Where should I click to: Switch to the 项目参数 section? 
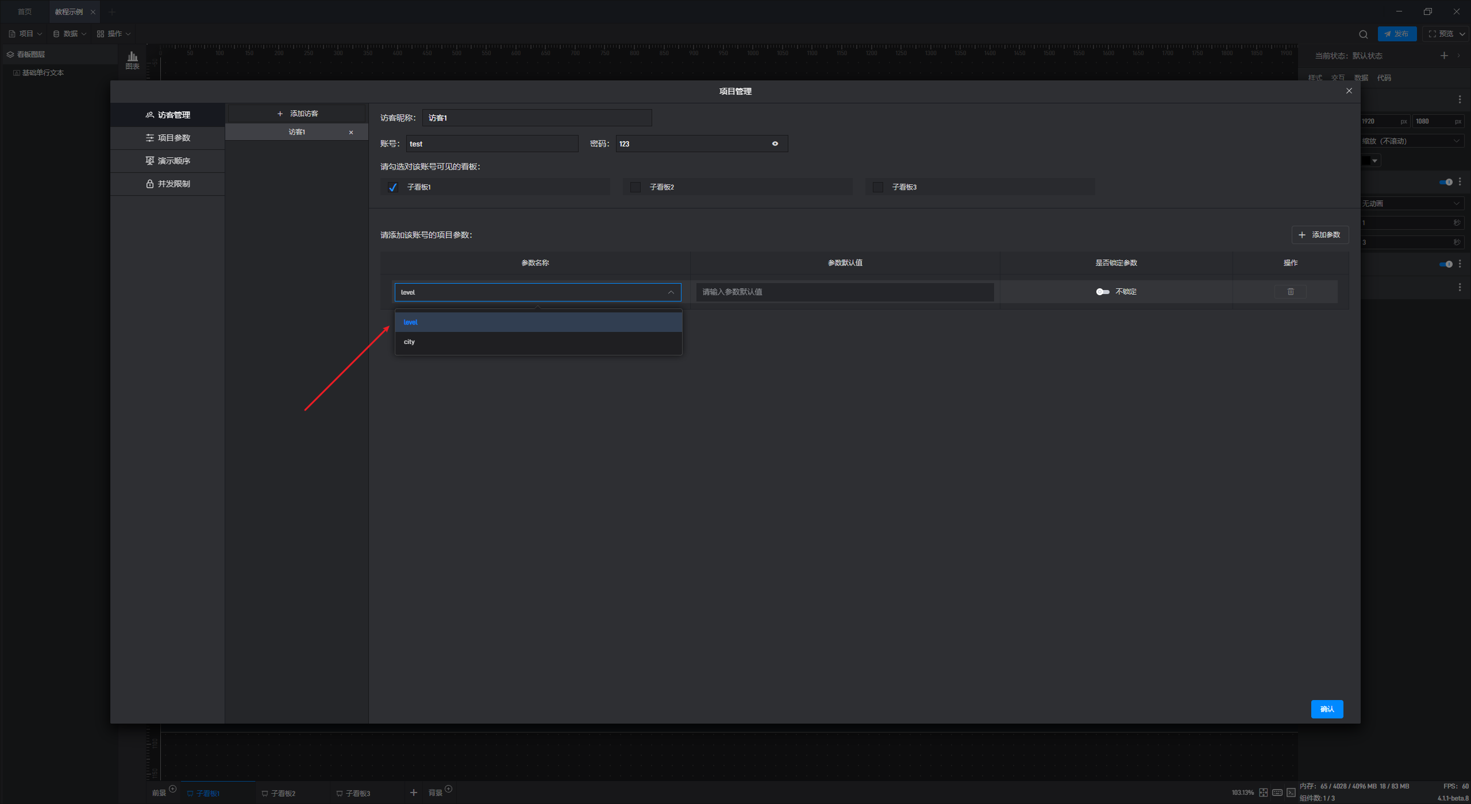pos(168,138)
